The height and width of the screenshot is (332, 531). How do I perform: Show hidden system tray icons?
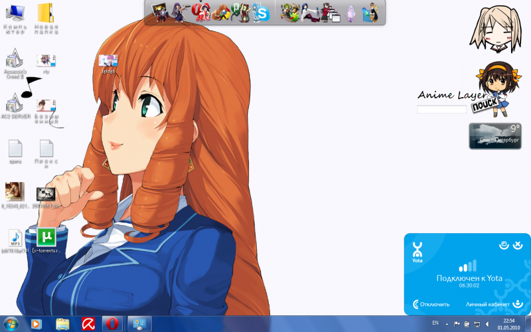(447, 324)
